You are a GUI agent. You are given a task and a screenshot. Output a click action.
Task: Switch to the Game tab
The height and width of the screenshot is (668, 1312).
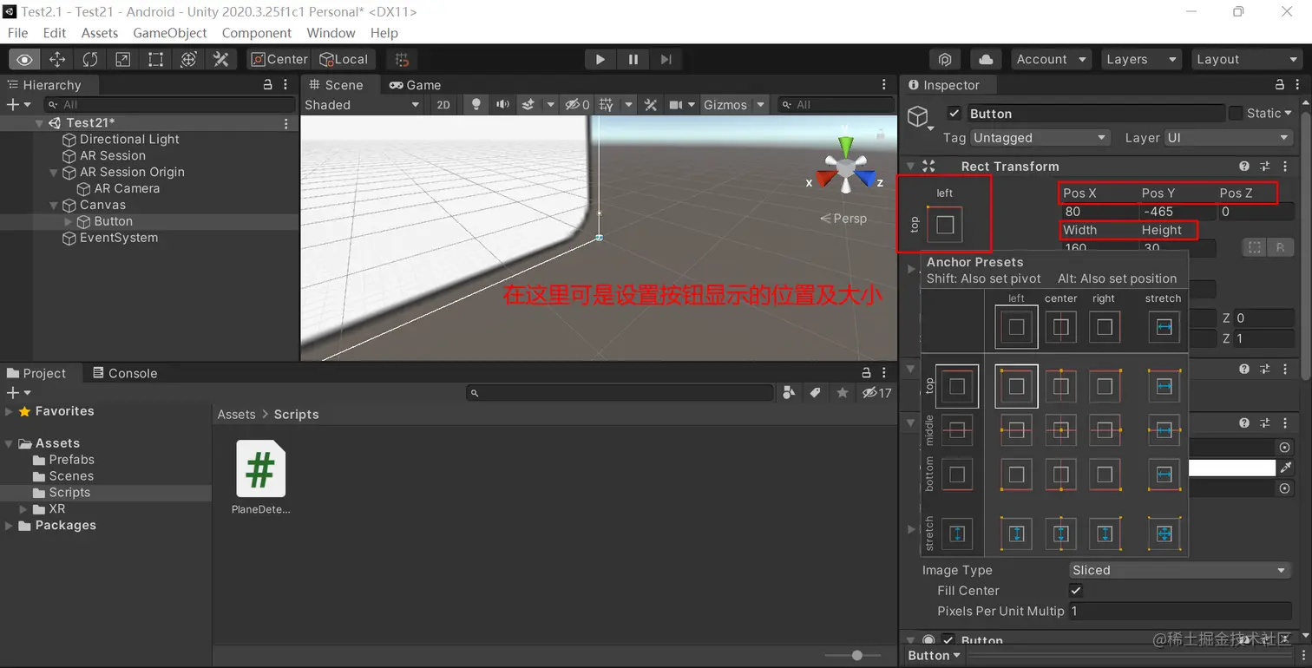pyautogui.click(x=415, y=85)
